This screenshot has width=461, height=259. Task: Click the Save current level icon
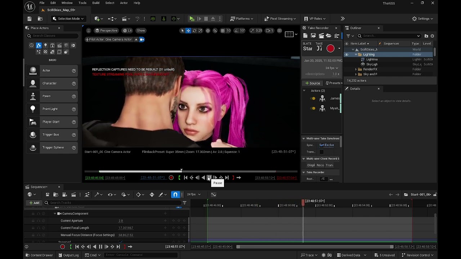point(30,19)
